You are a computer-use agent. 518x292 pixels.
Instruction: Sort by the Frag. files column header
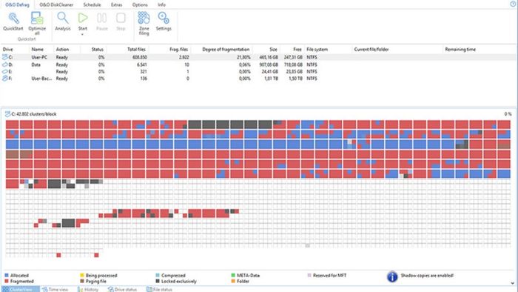click(179, 49)
